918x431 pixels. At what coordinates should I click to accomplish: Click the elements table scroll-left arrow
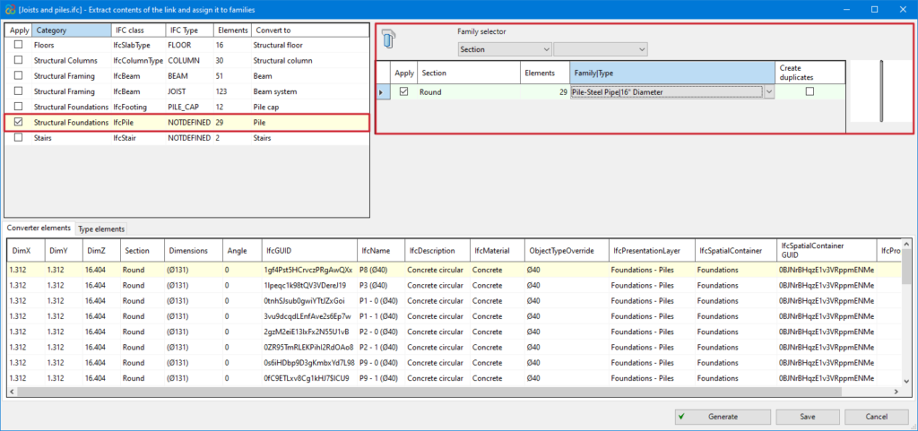coord(12,392)
